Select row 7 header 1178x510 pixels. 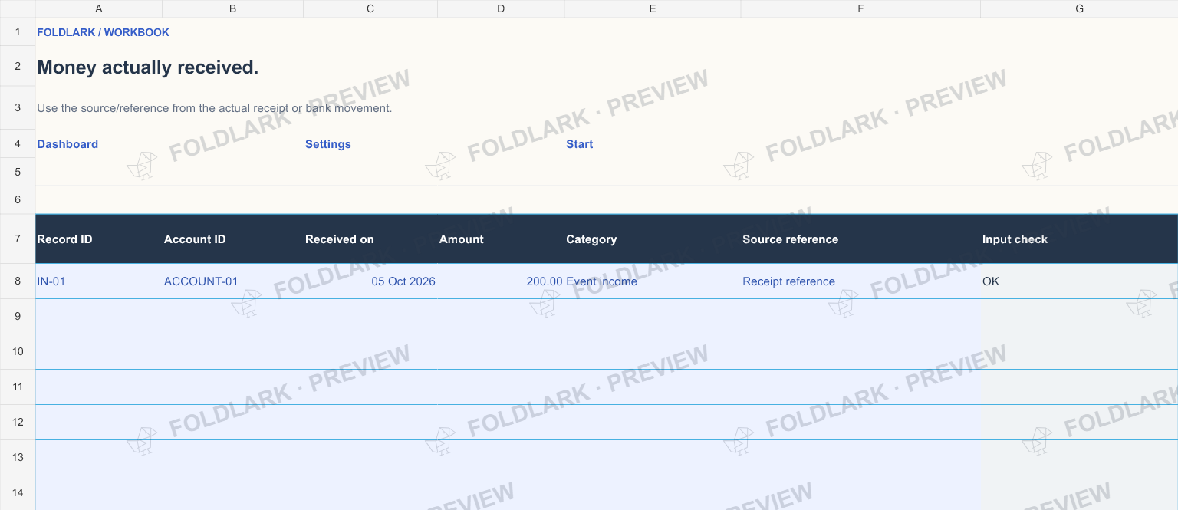coord(18,239)
